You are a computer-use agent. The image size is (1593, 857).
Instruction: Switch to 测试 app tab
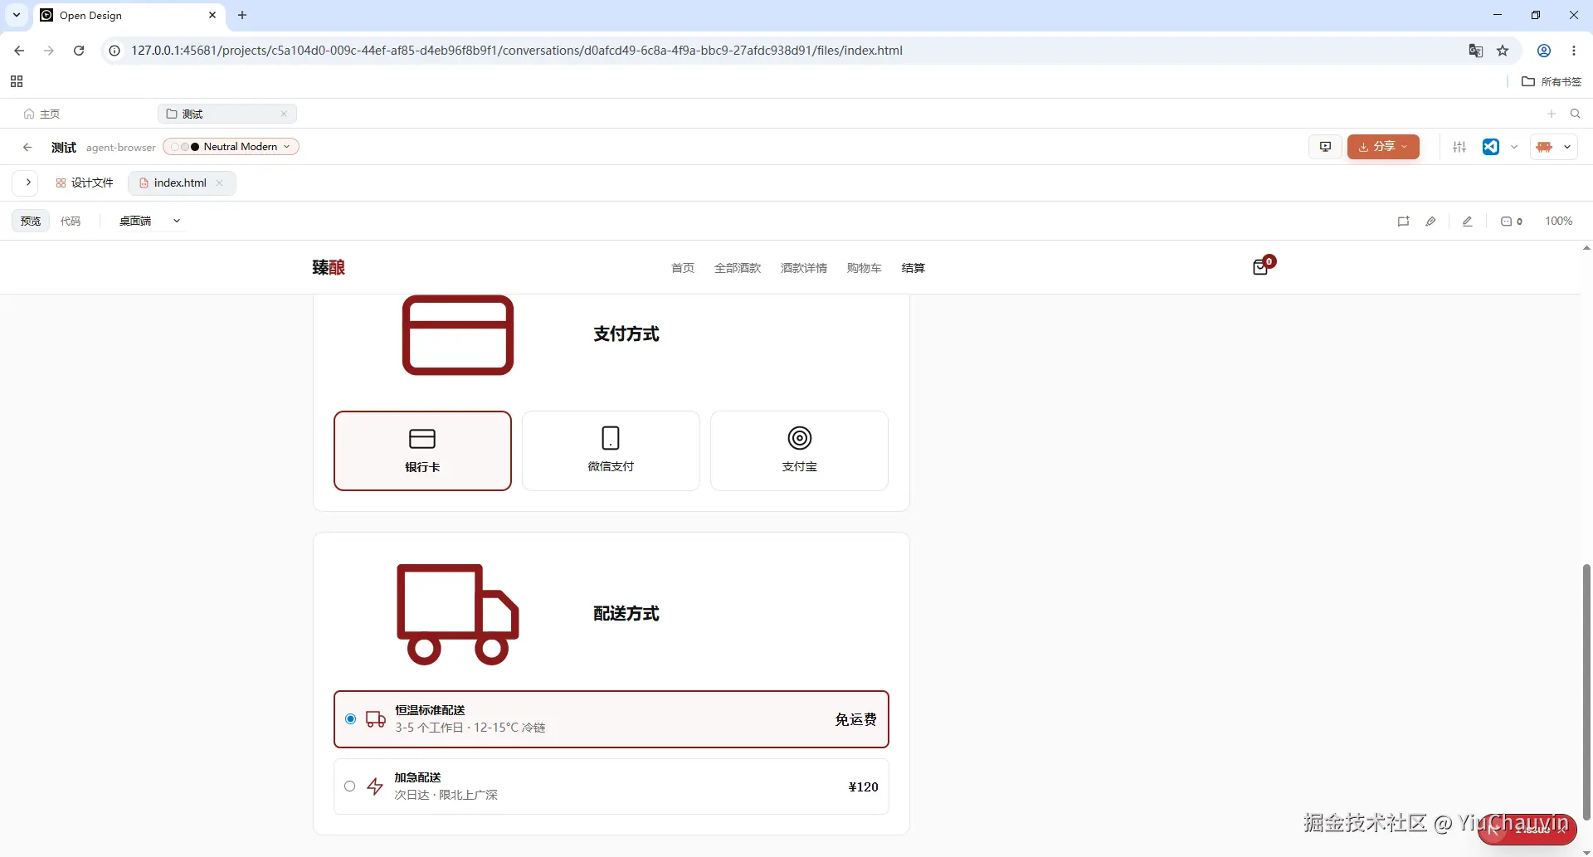227,114
